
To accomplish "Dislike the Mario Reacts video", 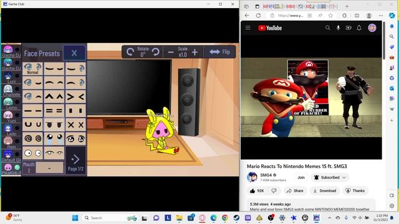I will tap(274, 191).
